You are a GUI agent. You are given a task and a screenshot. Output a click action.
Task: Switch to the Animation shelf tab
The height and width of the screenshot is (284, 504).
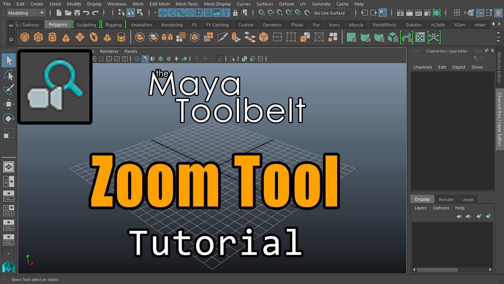tap(141, 25)
